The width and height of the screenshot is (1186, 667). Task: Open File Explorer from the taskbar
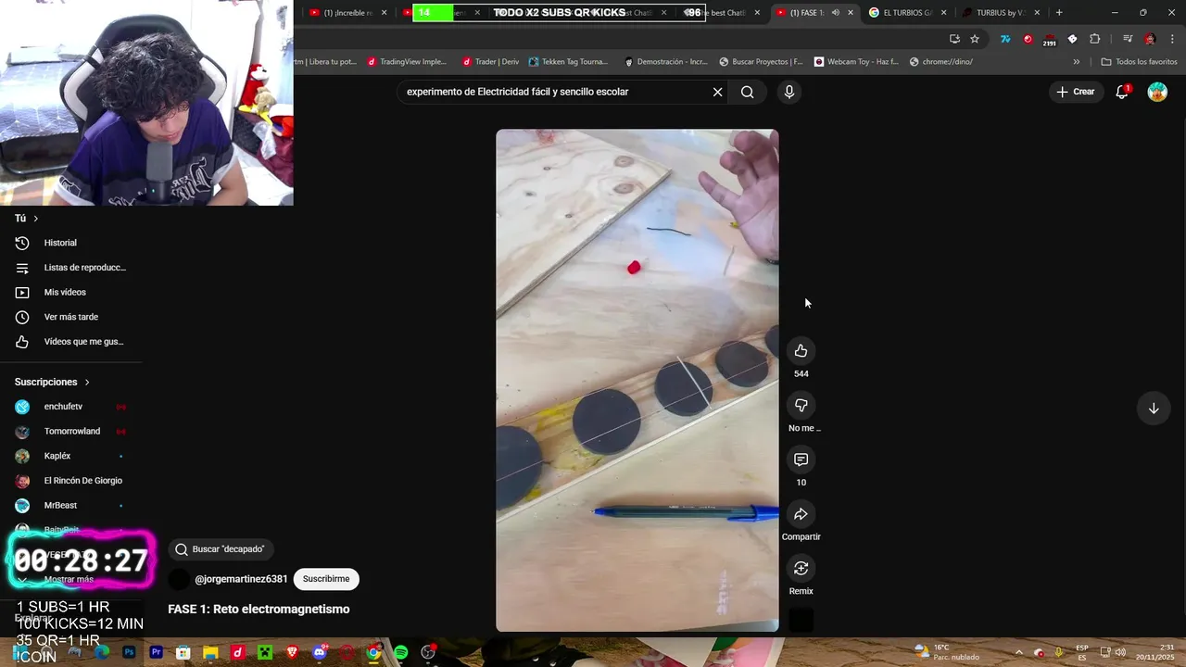pyautogui.click(x=210, y=653)
